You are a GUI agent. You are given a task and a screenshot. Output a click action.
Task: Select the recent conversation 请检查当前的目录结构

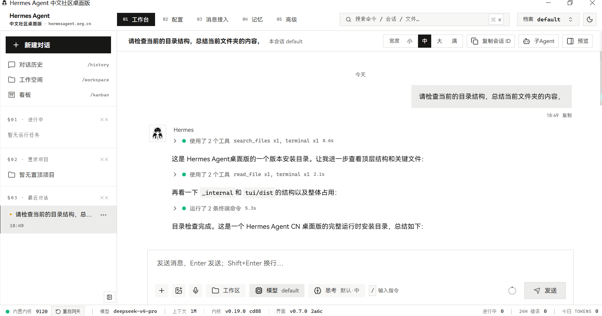pyautogui.click(x=59, y=219)
